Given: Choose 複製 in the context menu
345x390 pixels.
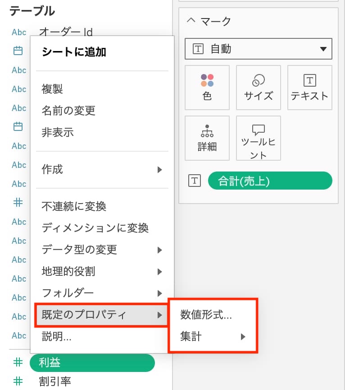Looking at the screenshot, I should pos(52,89).
